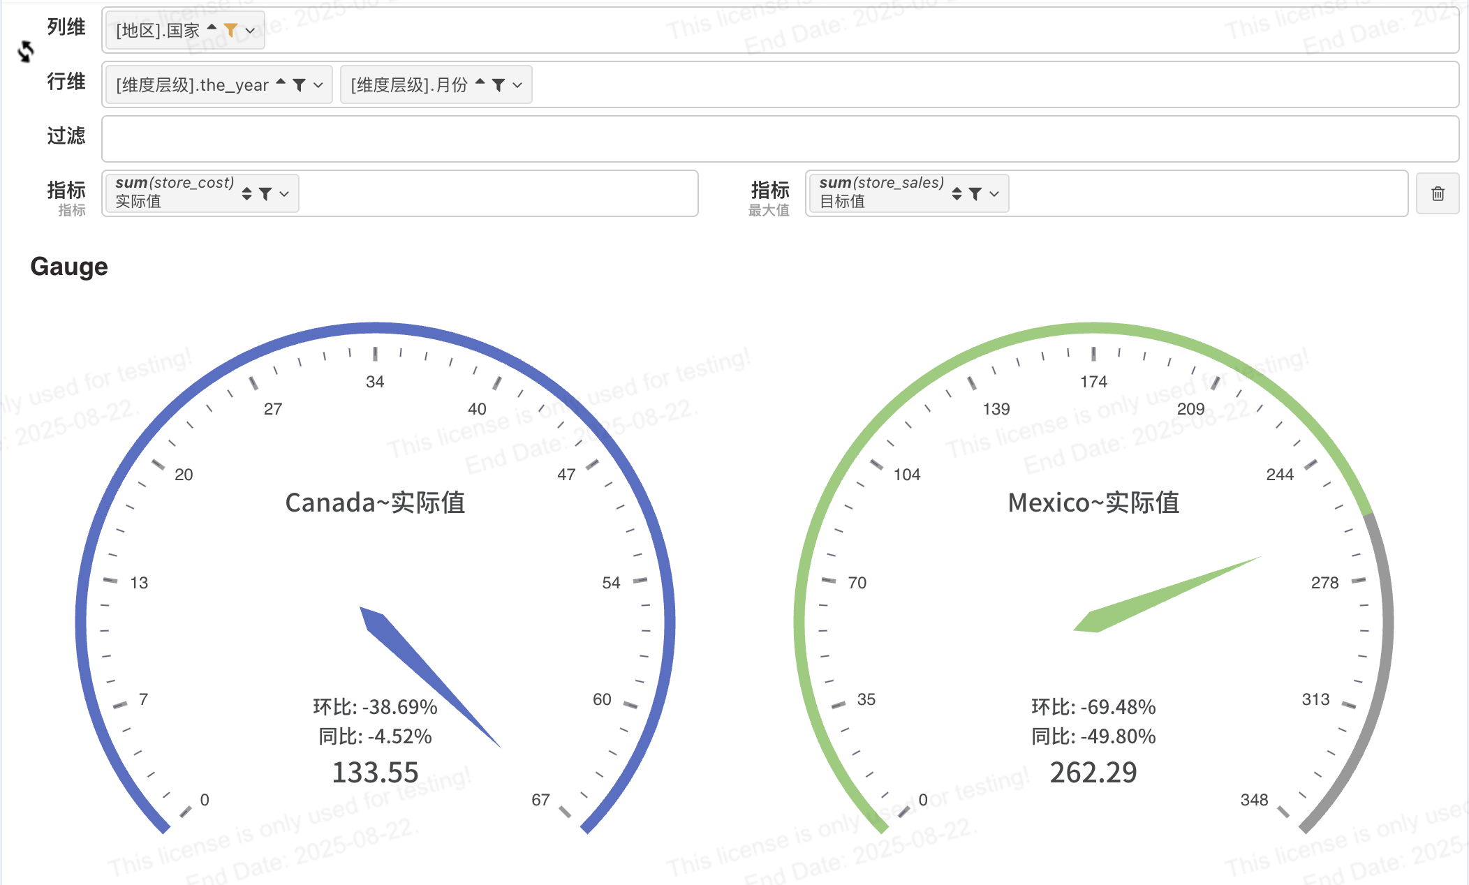This screenshot has width=1469, height=885.
Task: Click the blue arc of Canada gauge
Action: [375, 328]
